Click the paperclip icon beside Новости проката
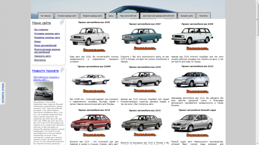The width and height of the screenshot is (259, 145). pyautogui.click(x=62, y=70)
